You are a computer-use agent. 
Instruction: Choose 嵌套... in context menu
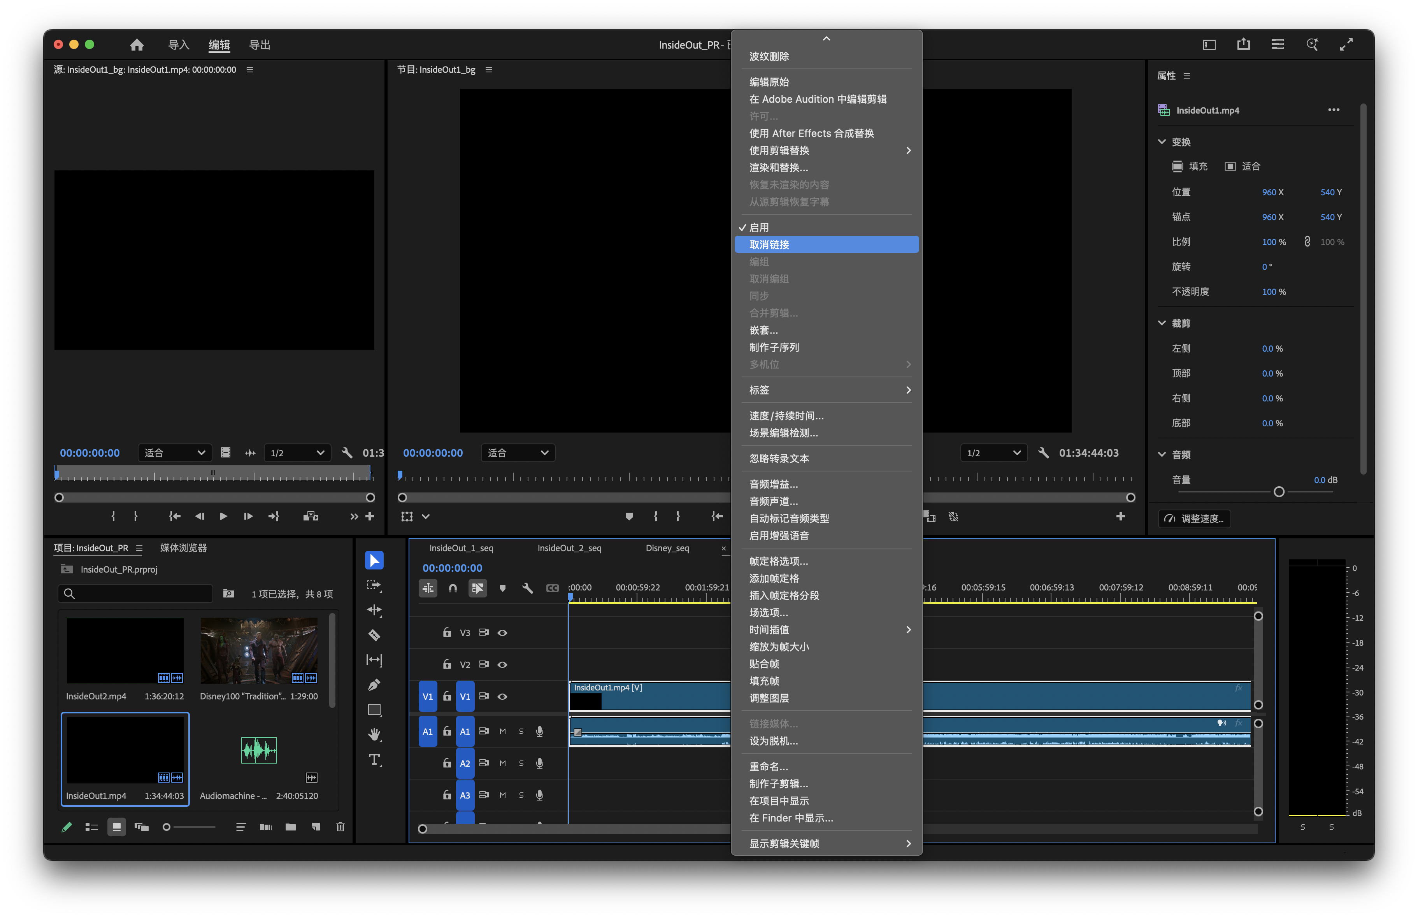click(827, 330)
